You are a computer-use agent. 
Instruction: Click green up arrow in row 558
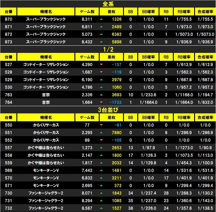click(x=101, y=155)
